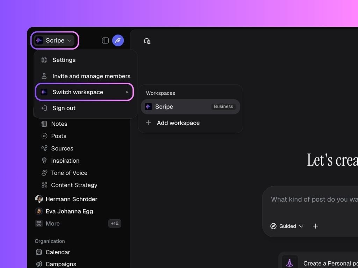The width and height of the screenshot is (358, 268).
Task: Choose Sign out from the menu
Action: pyautogui.click(x=86, y=108)
